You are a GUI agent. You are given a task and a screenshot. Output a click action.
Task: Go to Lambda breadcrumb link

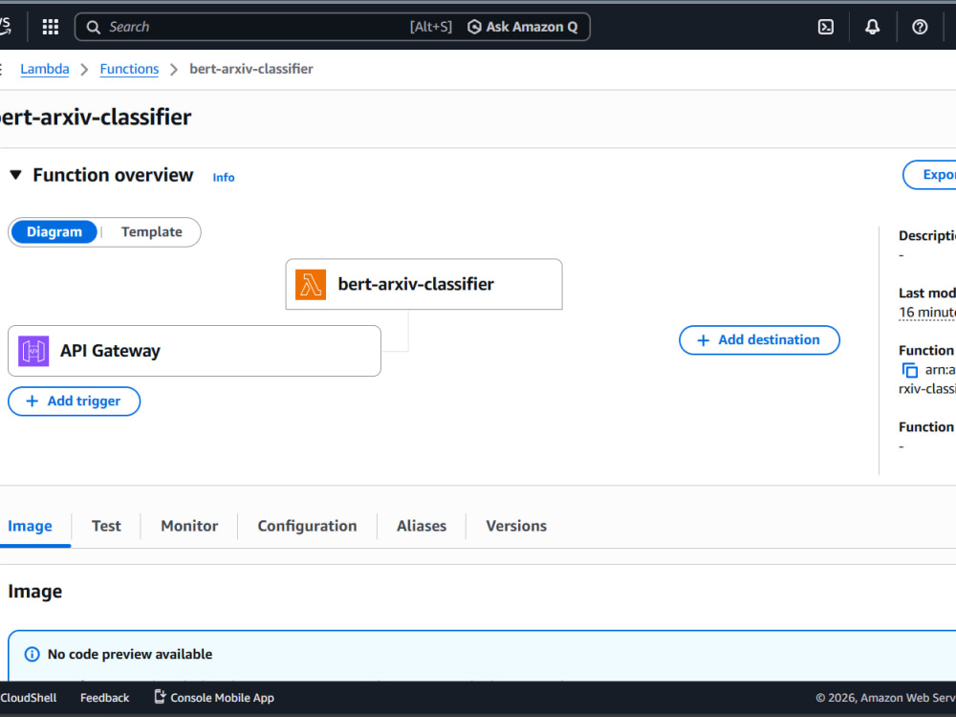[45, 69]
